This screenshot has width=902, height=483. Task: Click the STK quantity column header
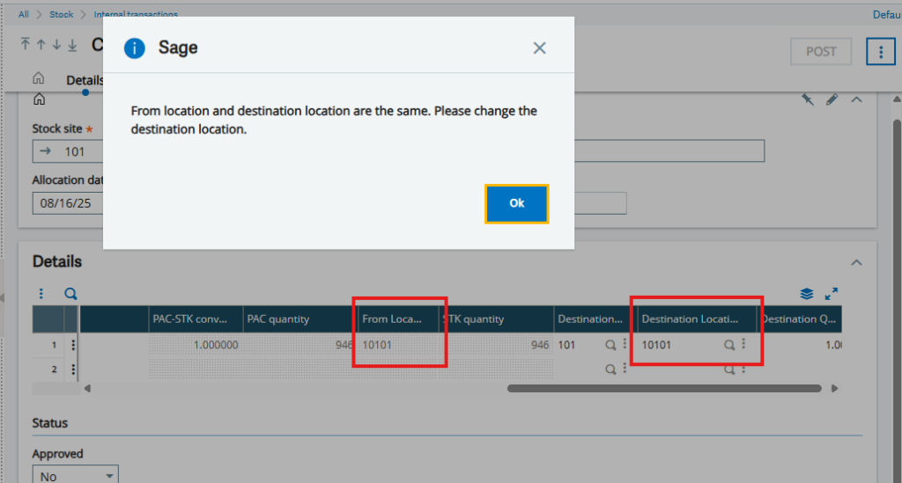coord(496,318)
